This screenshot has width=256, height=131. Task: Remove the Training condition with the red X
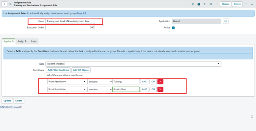point(160,82)
